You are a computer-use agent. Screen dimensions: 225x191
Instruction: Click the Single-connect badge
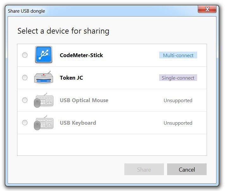[x=178, y=78]
